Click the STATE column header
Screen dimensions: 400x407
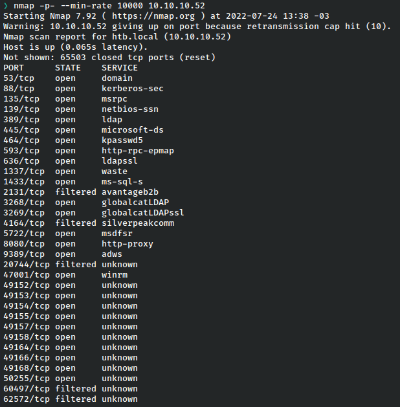coord(68,68)
